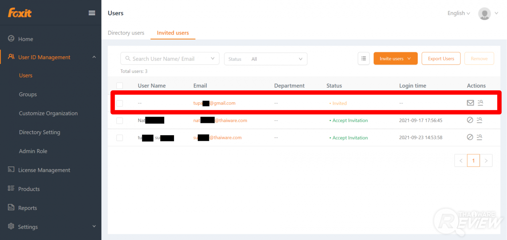View details of user logged in 2021-09-17

point(479,120)
